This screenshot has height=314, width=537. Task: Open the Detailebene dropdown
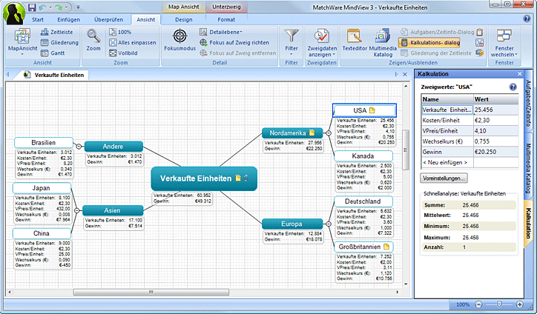click(221, 32)
